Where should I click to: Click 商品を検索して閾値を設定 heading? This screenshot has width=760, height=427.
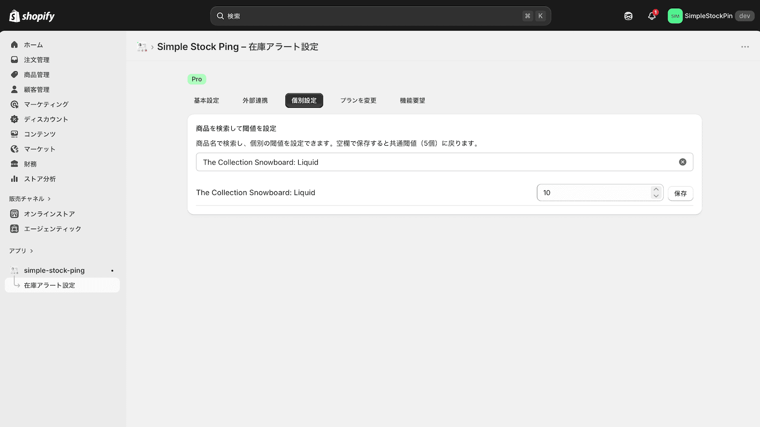pyautogui.click(x=236, y=129)
